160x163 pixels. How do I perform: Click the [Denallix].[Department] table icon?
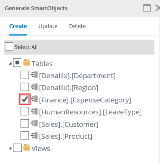[x=34, y=75]
